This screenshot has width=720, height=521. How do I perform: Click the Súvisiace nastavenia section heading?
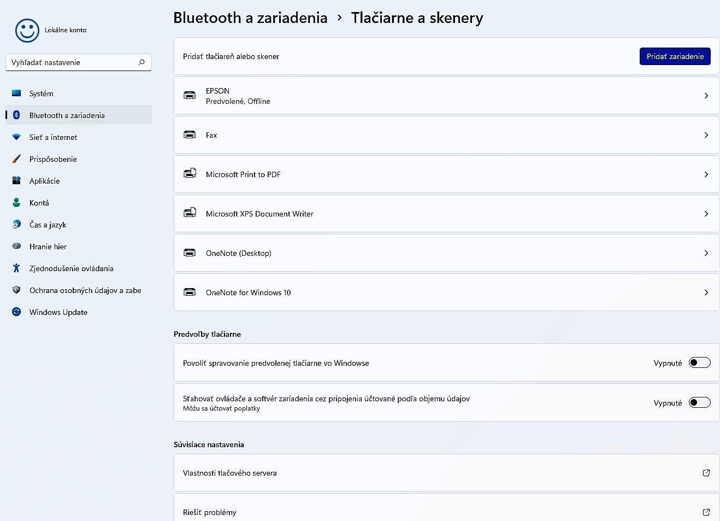pyautogui.click(x=209, y=444)
